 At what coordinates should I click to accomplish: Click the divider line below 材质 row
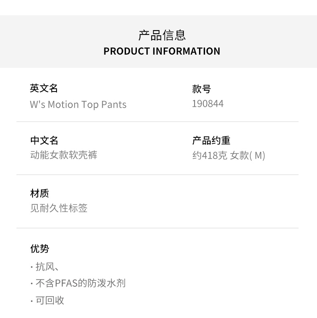coord(157,228)
